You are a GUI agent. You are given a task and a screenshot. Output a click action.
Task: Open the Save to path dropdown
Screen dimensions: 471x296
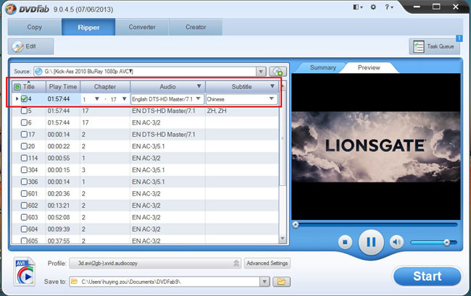tap(264, 282)
